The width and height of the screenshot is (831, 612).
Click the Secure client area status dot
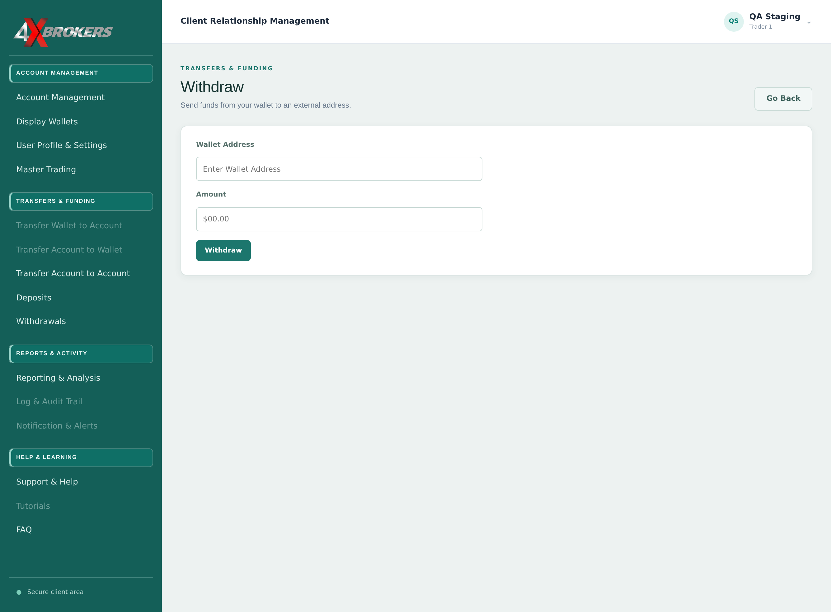(x=19, y=592)
